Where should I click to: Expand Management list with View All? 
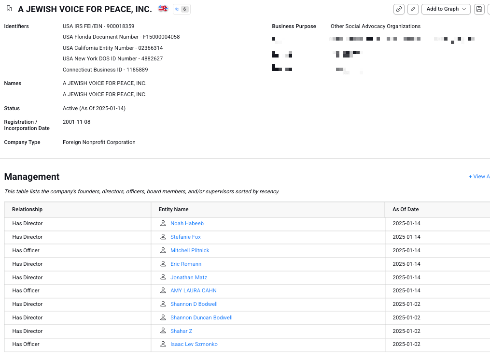[479, 177]
